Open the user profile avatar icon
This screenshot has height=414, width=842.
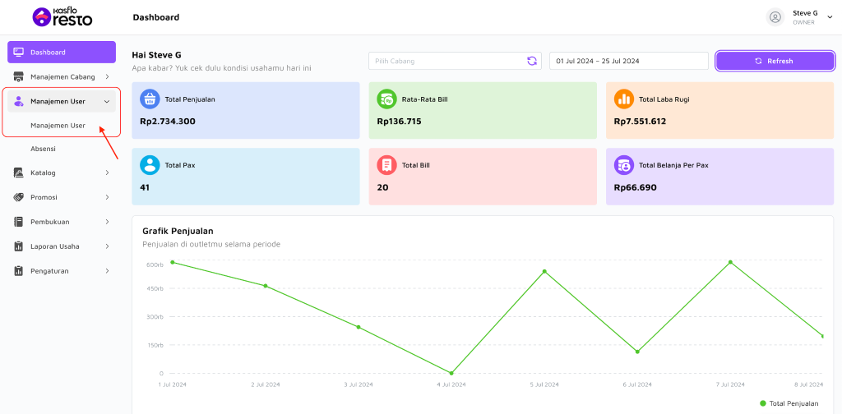pyautogui.click(x=775, y=17)
